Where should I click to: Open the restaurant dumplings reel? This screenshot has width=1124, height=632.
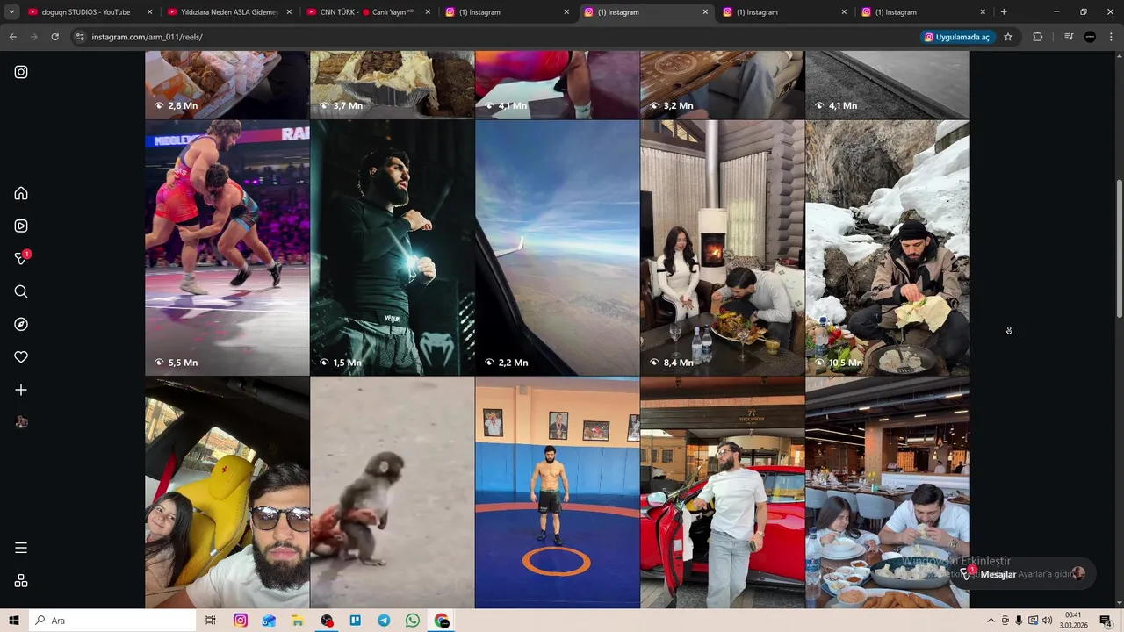[x=888, y=492]
